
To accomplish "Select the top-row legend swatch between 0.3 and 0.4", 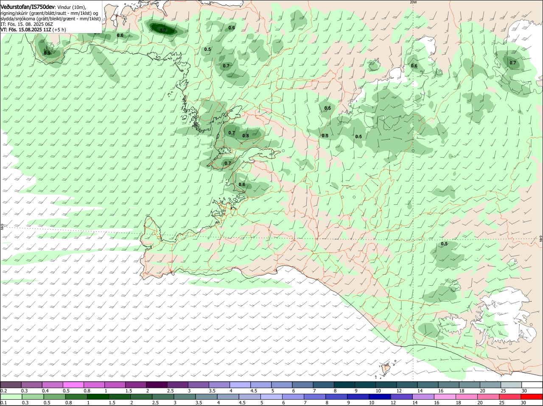I will [32, 384].
